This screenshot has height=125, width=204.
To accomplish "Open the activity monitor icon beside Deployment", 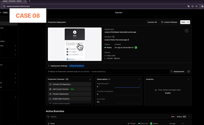I will tap(187, 31).
